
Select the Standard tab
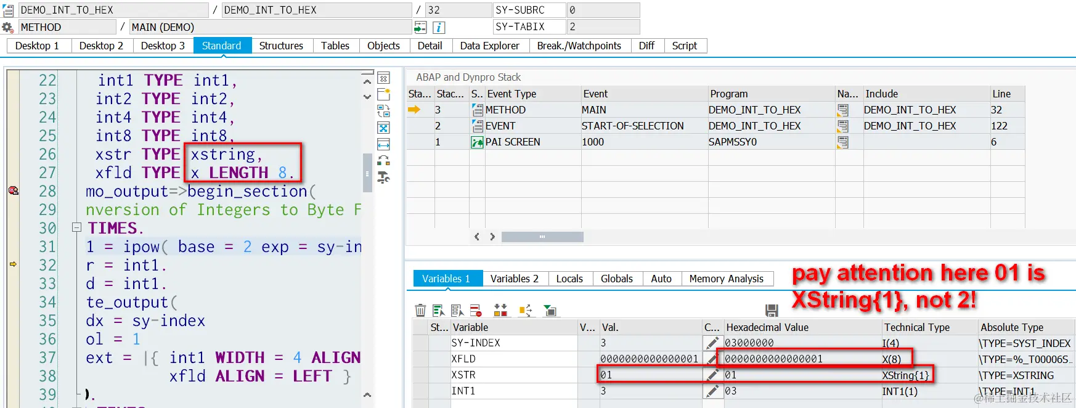point(222,46)
